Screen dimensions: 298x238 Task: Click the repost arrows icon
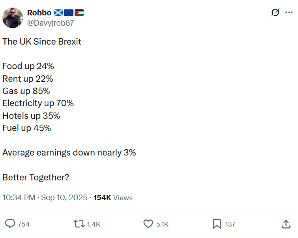coord(79,224)
